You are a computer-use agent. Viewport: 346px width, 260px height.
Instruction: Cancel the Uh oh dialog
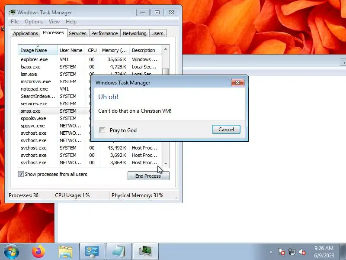click(x=226, y=129)
